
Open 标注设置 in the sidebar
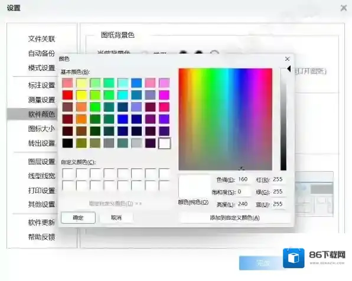pos(41,85)
